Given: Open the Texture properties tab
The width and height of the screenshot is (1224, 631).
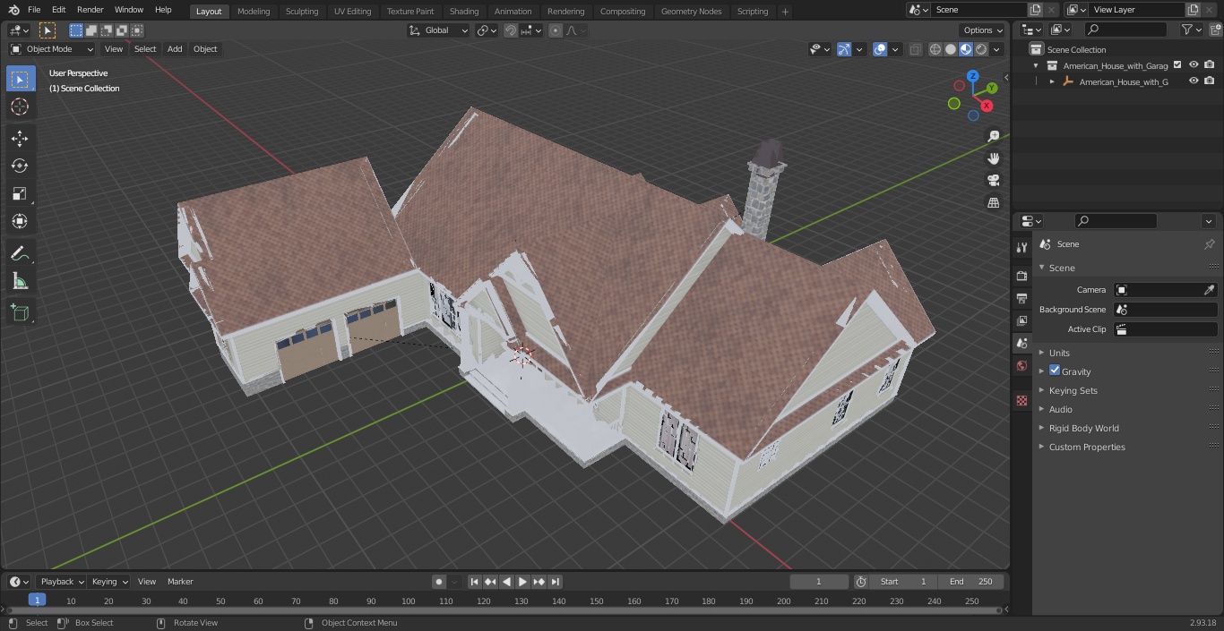Looking at the screenshot, I should pyautogui.click(x=1021, y=401).
